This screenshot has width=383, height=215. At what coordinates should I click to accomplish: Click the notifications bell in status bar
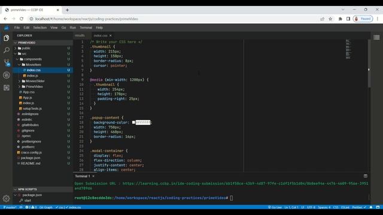[x=371, y=207]
